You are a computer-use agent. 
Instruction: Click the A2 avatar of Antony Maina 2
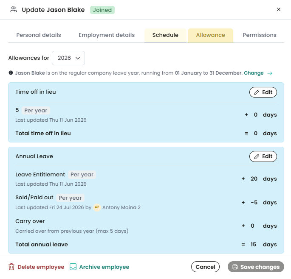pos(97,207)
